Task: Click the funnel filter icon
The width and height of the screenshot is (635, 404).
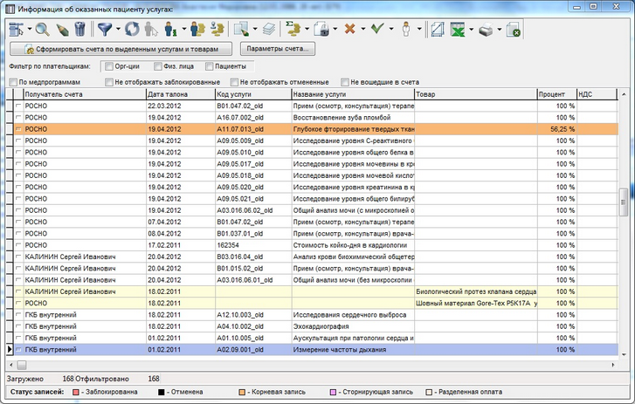Action: pyautogui.click(x=105, y=29)
